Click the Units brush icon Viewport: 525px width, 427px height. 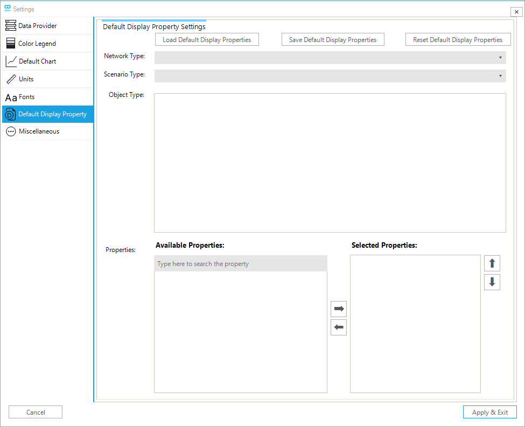pos(10,79)
